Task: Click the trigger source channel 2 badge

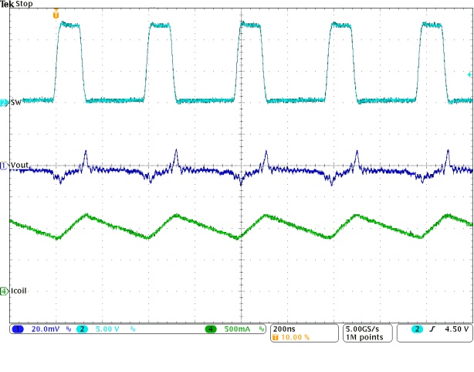Action: click(x=418, y=329)
